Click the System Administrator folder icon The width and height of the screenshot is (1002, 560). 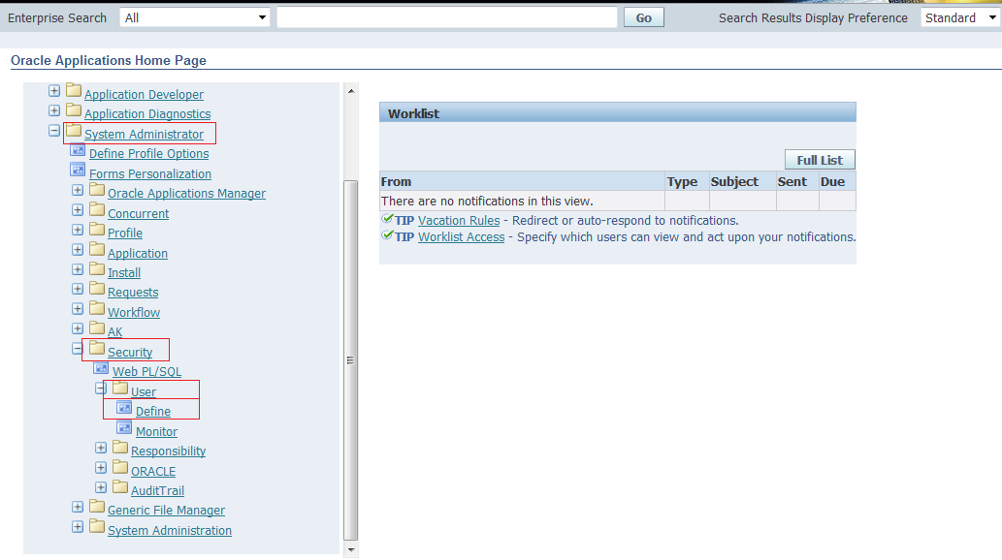coord(72,132)
